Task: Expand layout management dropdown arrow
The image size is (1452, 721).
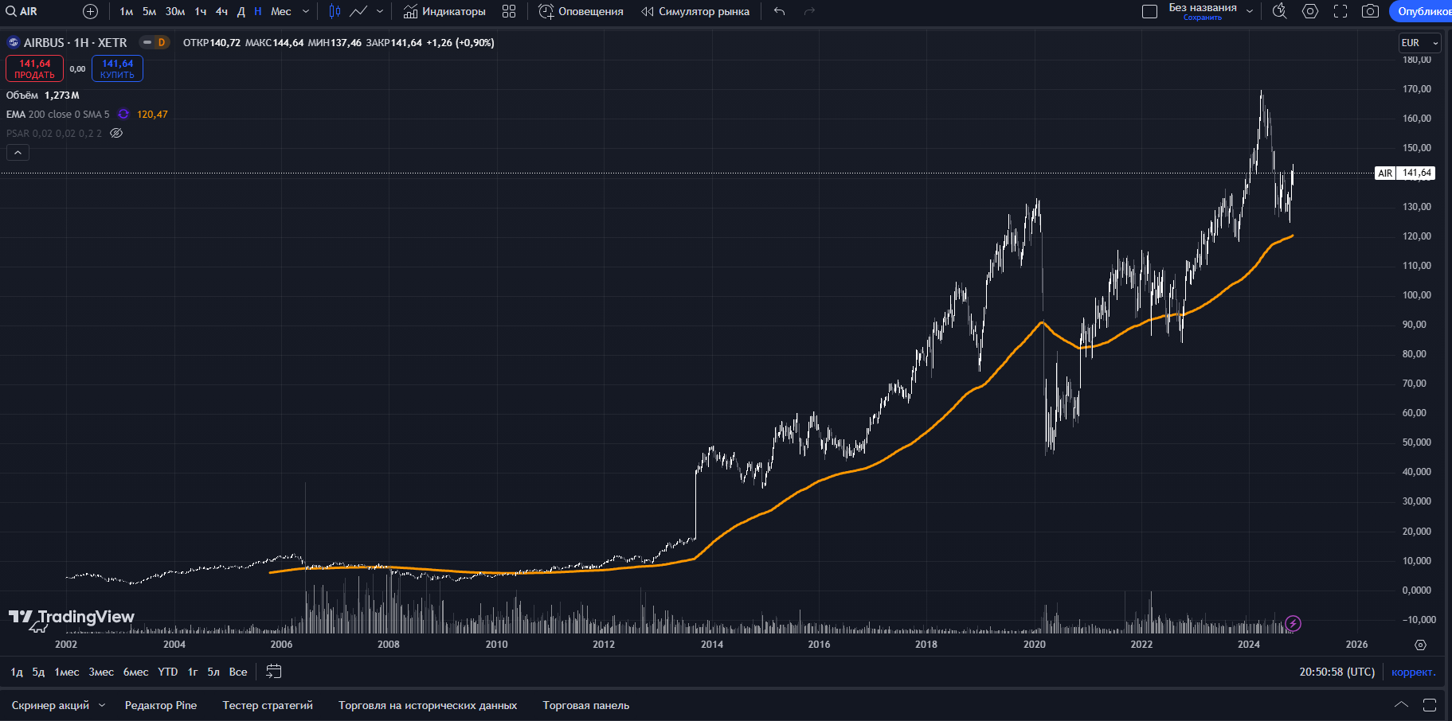Action: pyautogui.click(x=1250, y=11)
